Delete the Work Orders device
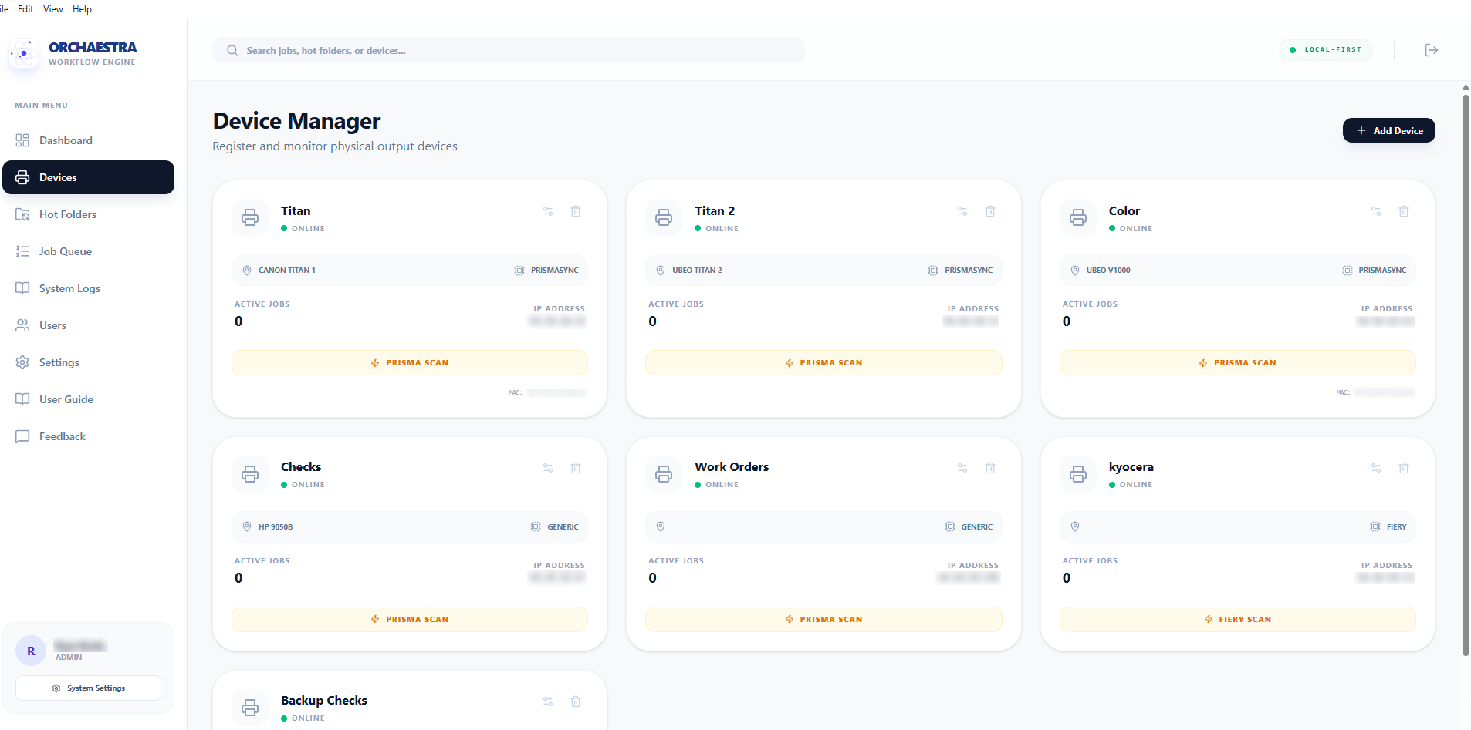 [x=990, y=468]
